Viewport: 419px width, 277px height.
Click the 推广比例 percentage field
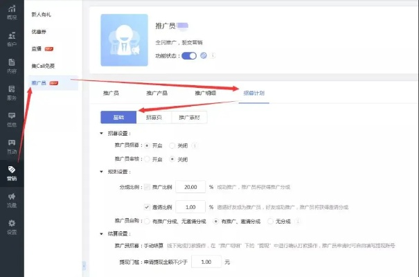tap(190, 187)
